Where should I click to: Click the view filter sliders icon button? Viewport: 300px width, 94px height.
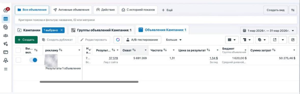tap(293, 10)
